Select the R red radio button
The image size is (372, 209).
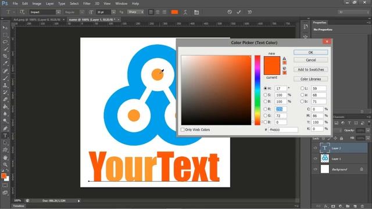[265, 109]
